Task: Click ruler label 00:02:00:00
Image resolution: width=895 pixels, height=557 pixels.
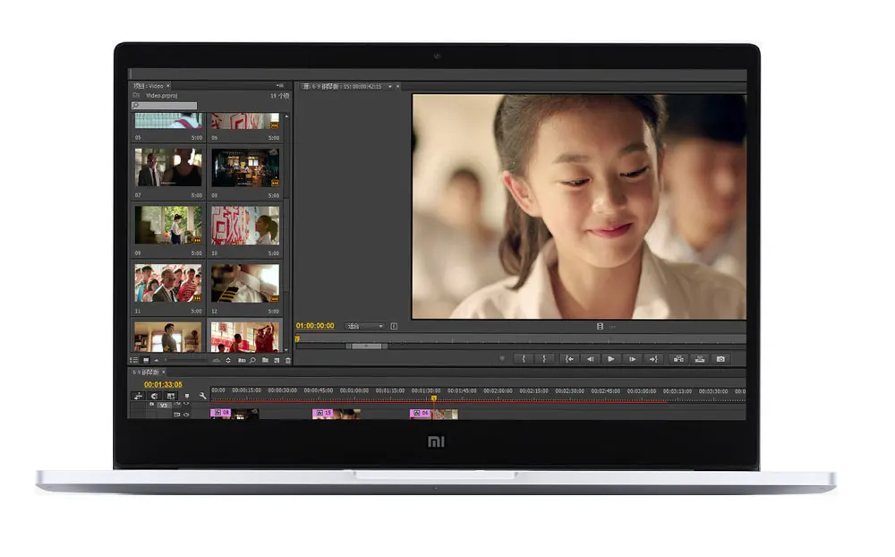Action: pyautogui.click(x=498, y=390)
